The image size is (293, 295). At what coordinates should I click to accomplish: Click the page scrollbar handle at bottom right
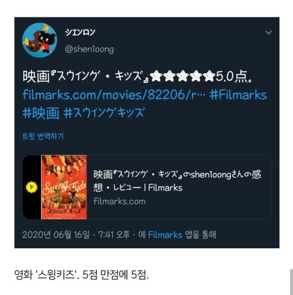(291, 282)
